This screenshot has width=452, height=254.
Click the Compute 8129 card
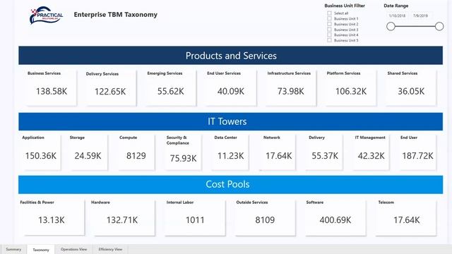(x=136, y=152)
